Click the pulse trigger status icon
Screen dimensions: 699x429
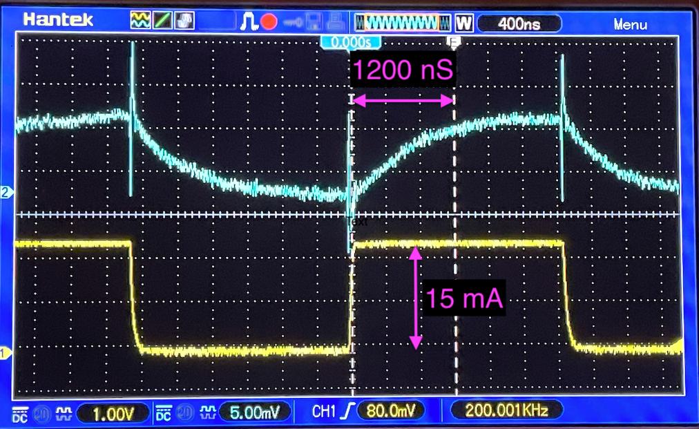pos(249,23)
